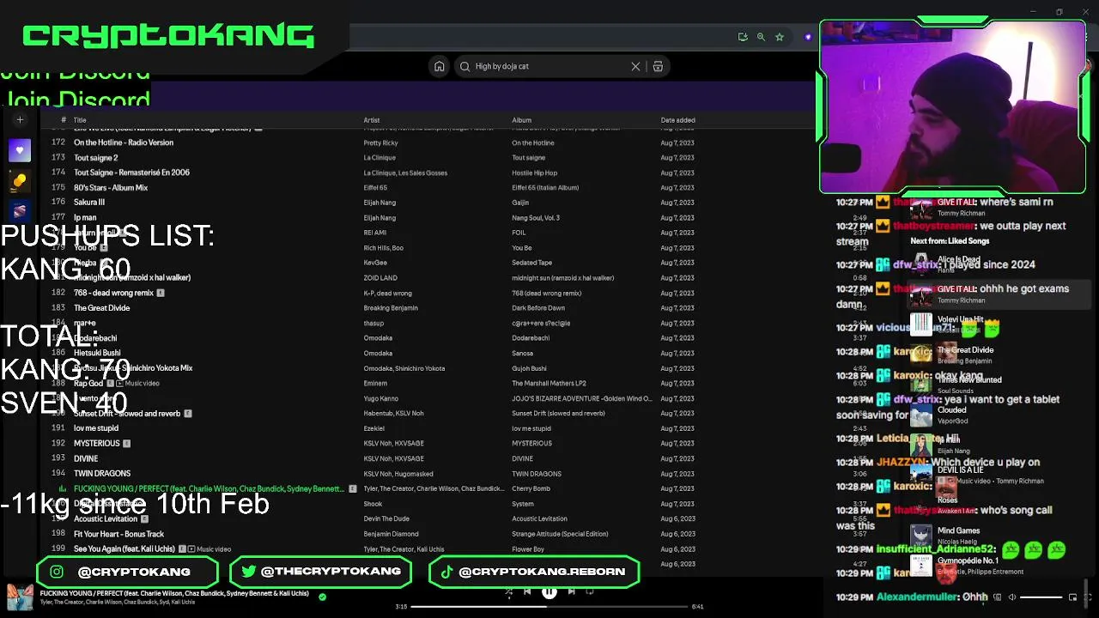Toggle repeat mode in player controls

click(590, 591)
